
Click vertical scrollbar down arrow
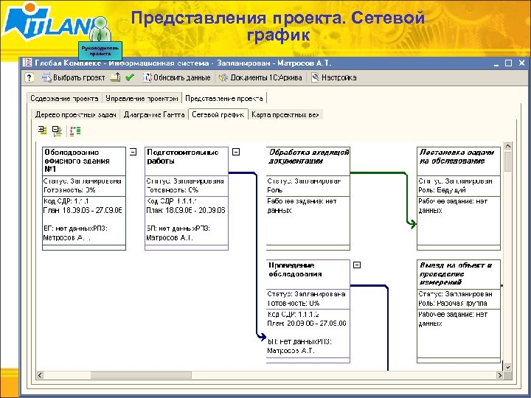(507, 367)
